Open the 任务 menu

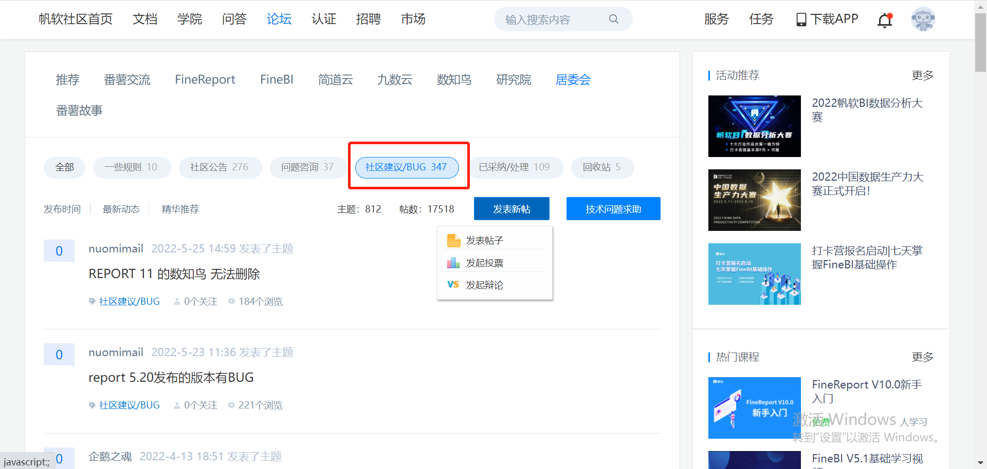(x=761, y=19)
